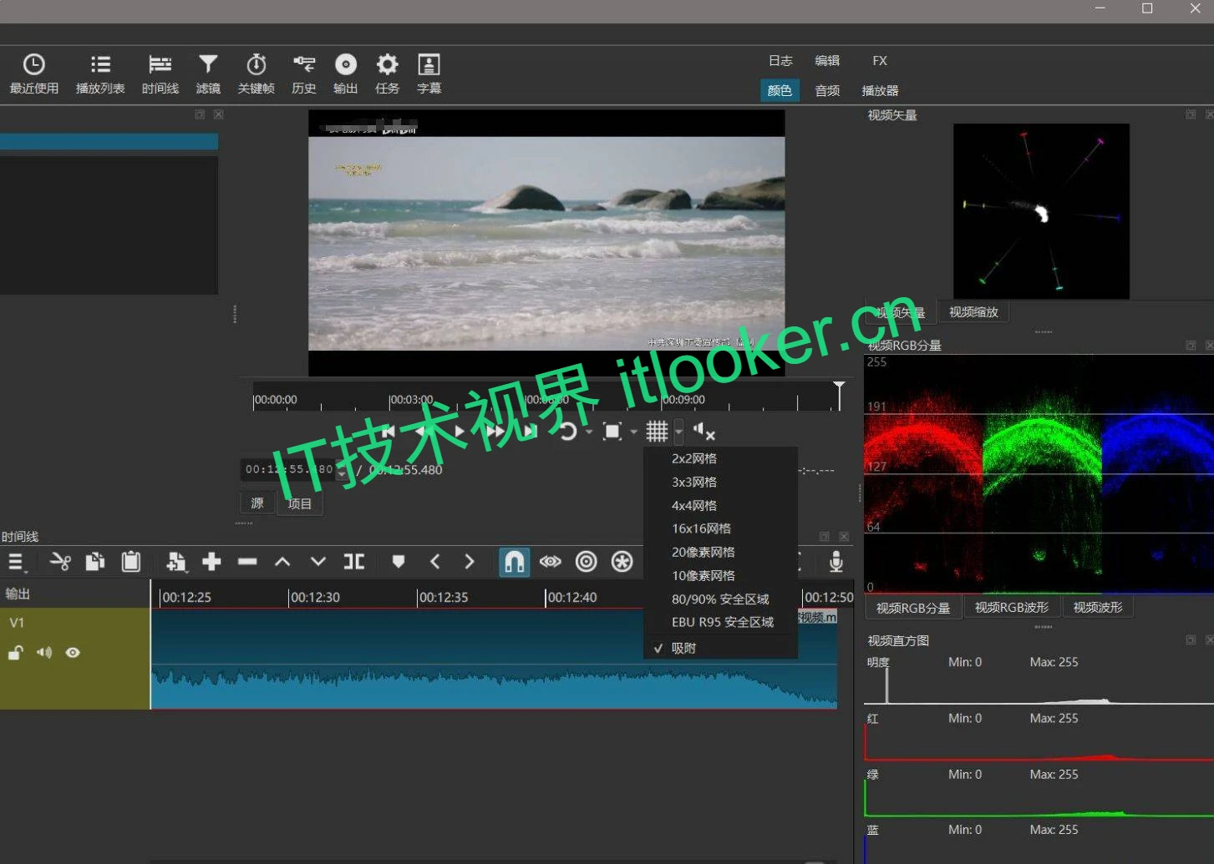
Task: Open the 字幕 (Subtitles) panel
Action: pos(429,73)
